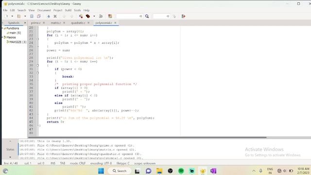Open the Edit menu

coord(12,10)
